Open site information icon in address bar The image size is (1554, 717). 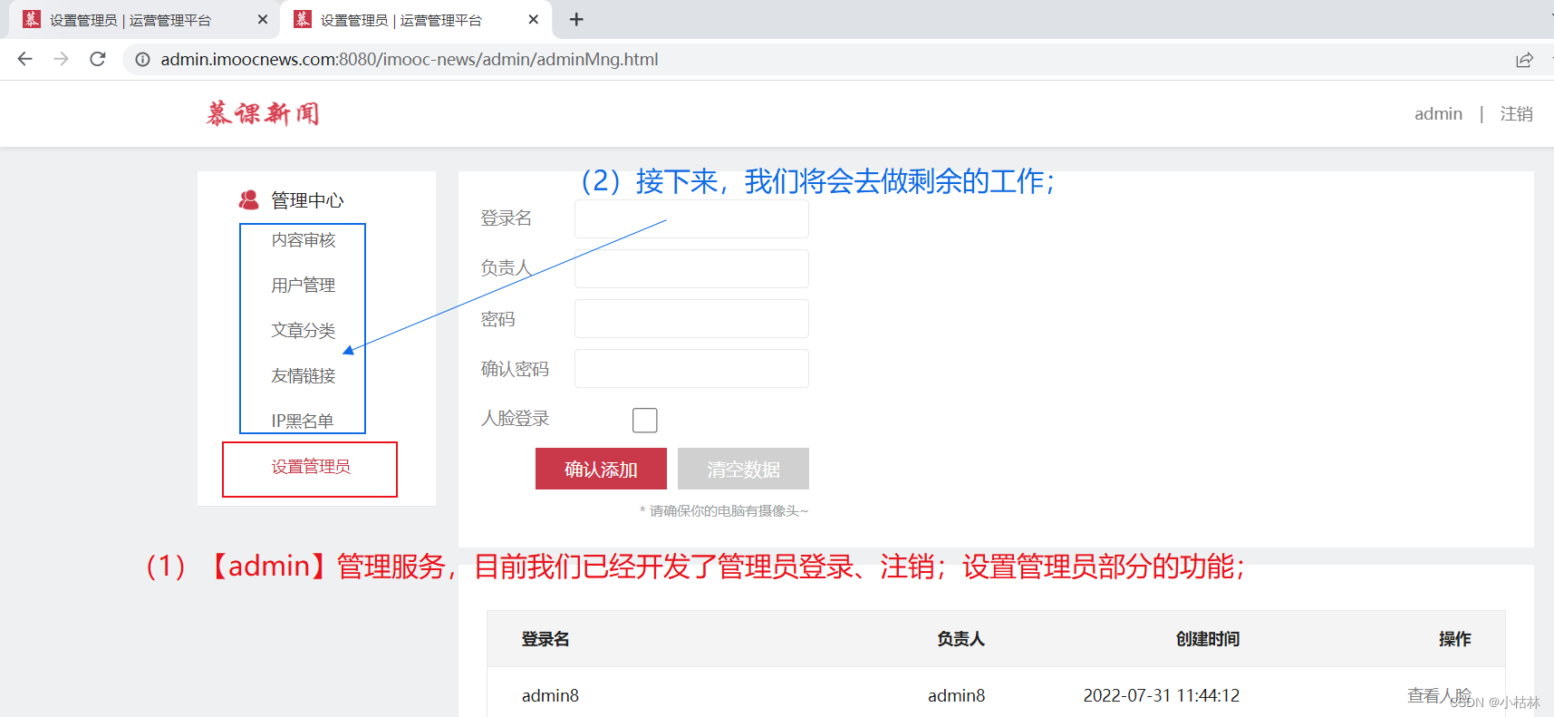(142, 60)
